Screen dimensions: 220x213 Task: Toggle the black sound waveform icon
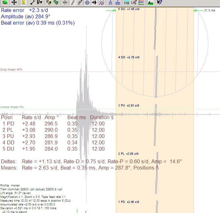tap(94, 3)
